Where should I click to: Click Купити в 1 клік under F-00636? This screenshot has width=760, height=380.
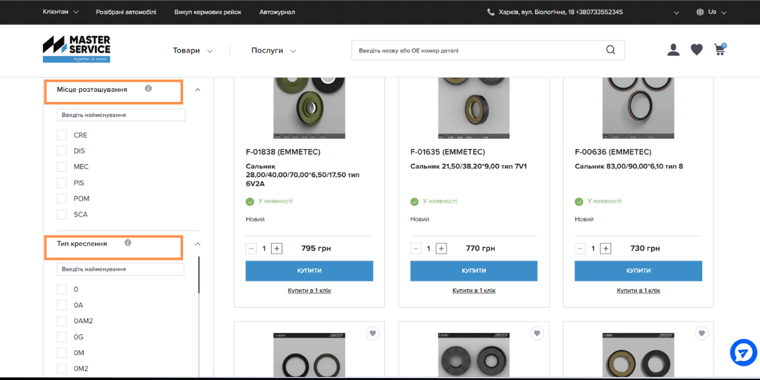[638, 291]
